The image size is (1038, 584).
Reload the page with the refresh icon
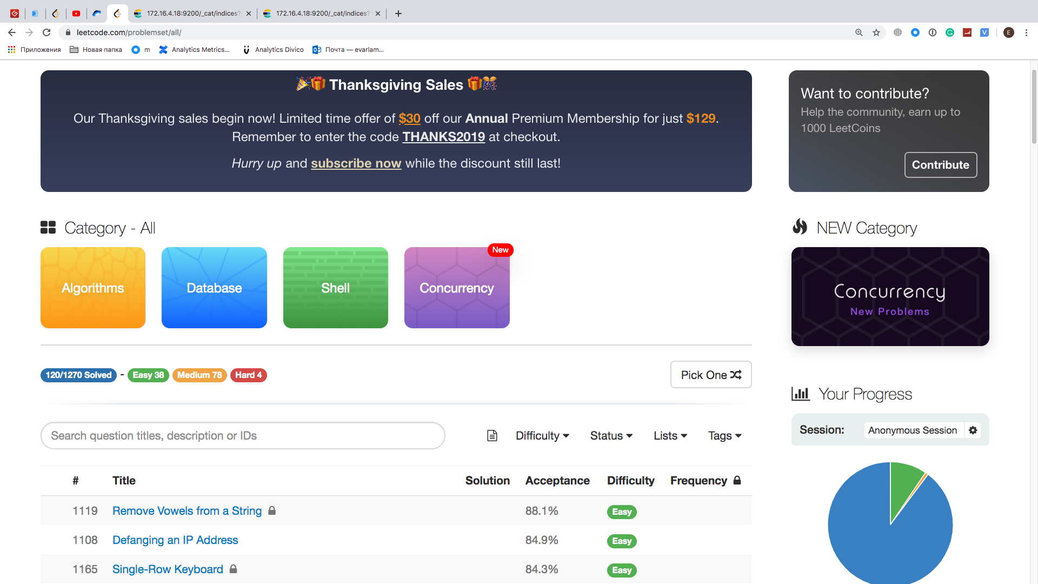(46, 32)
